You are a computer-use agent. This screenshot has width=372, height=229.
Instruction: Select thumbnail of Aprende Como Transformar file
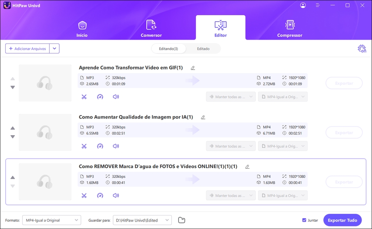pyautogui.click(x=45, y=83)
